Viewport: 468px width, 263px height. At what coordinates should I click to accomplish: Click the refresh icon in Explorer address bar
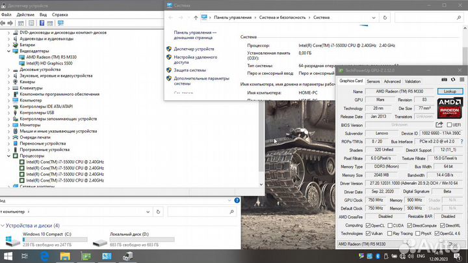pyautogui.click(x=158, y=212)
